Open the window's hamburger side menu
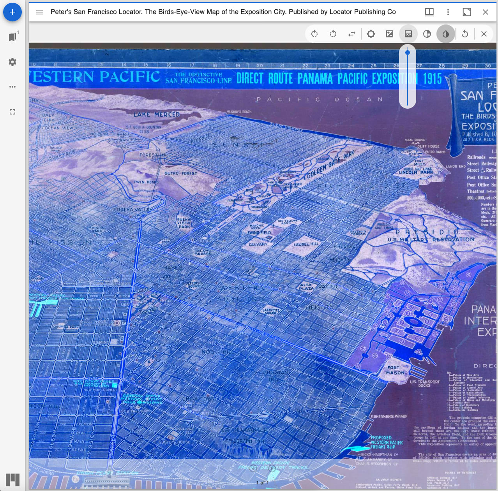This screenshot has width=498, height=491. coord(39,12)
